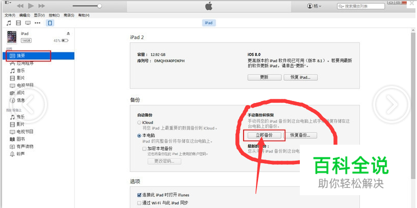Open the 显示(V) menu
417x208 pixels.
[x=39, y=15]
